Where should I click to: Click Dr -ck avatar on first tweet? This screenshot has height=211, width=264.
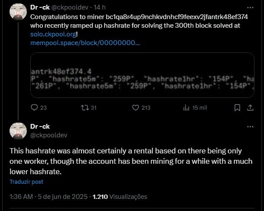click(x=18, y=12)
